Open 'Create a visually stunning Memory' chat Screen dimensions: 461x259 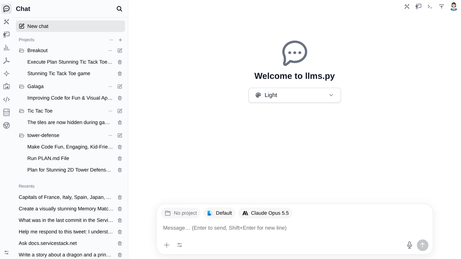66,209
